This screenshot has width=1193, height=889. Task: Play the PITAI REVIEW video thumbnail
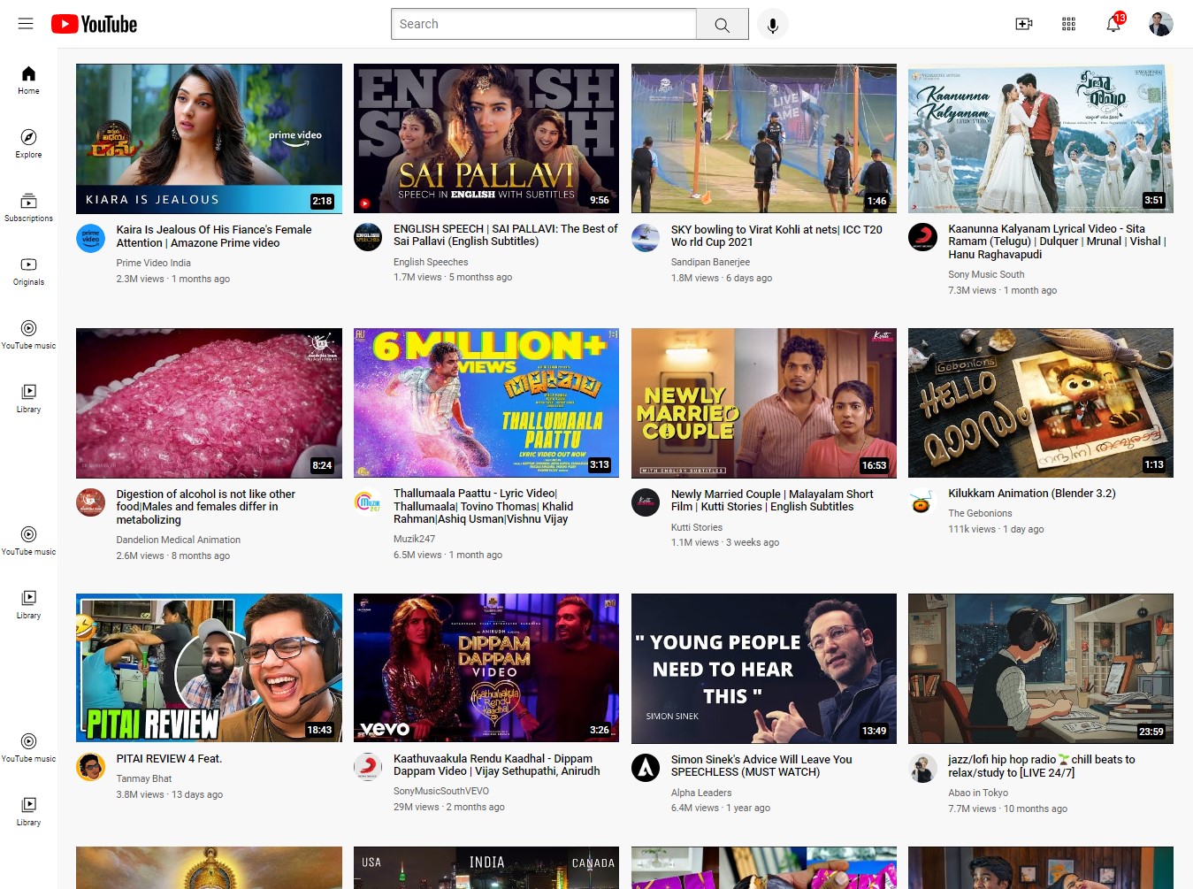coord(209,668)
